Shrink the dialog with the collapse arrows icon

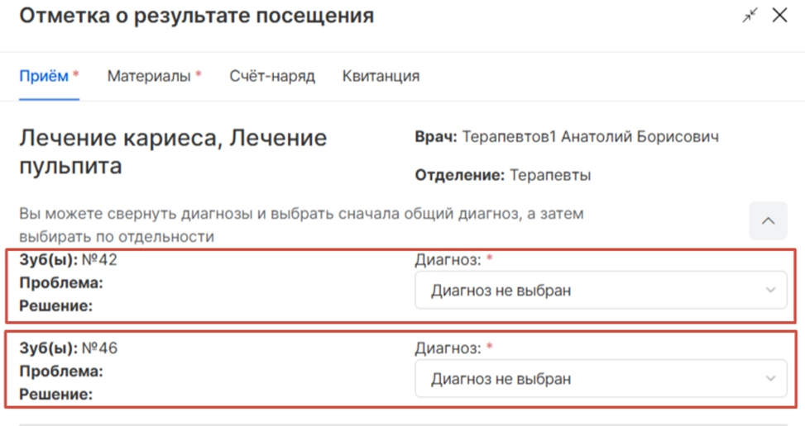tap(750, 16)
